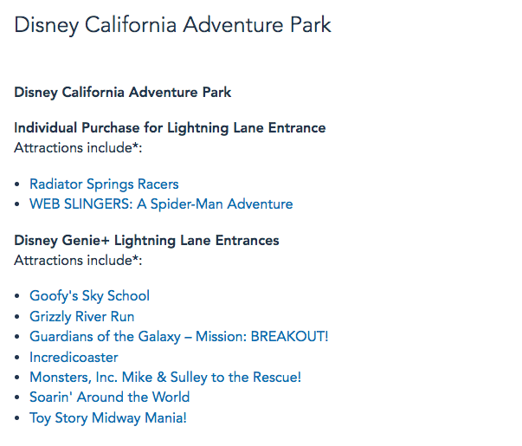This screenshot has width=522, height=446.
Task: Click the Disney Genie+ Lightning Lane Entrances heading
Action: click(x=146, y=240)
